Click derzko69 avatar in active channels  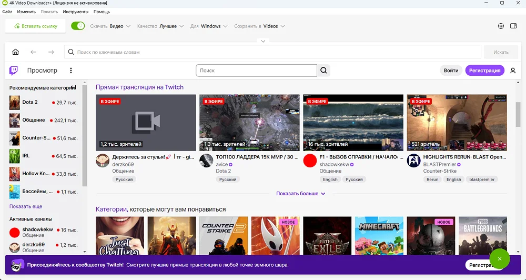pyautogui.click(x=14, y=247)
